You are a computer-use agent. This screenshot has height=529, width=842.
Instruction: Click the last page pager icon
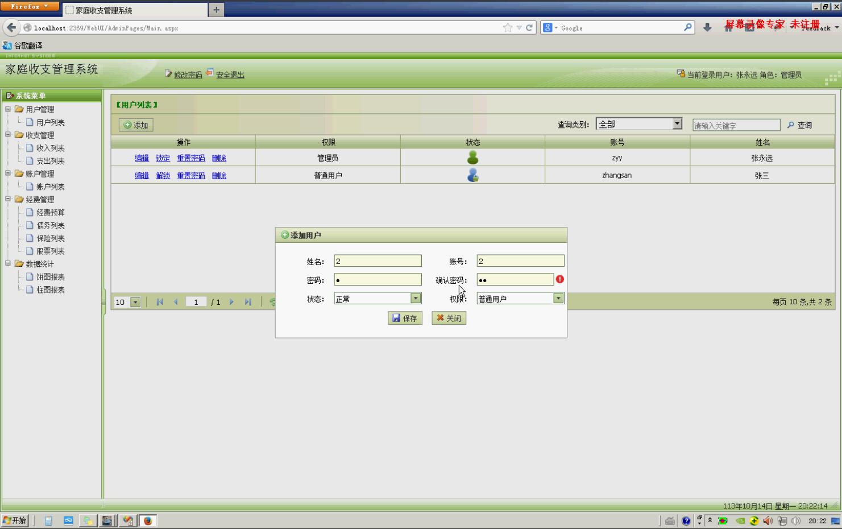point(248,302)
